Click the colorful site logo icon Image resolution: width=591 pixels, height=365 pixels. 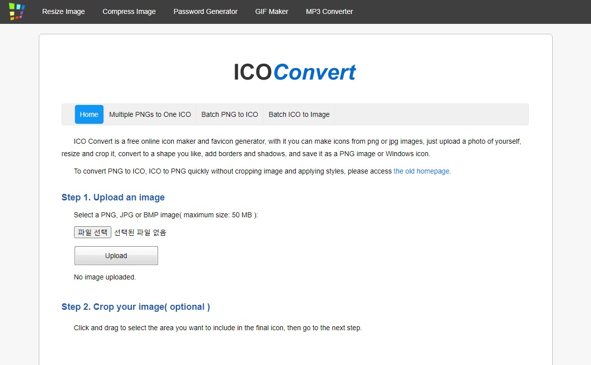click(17, 11)
